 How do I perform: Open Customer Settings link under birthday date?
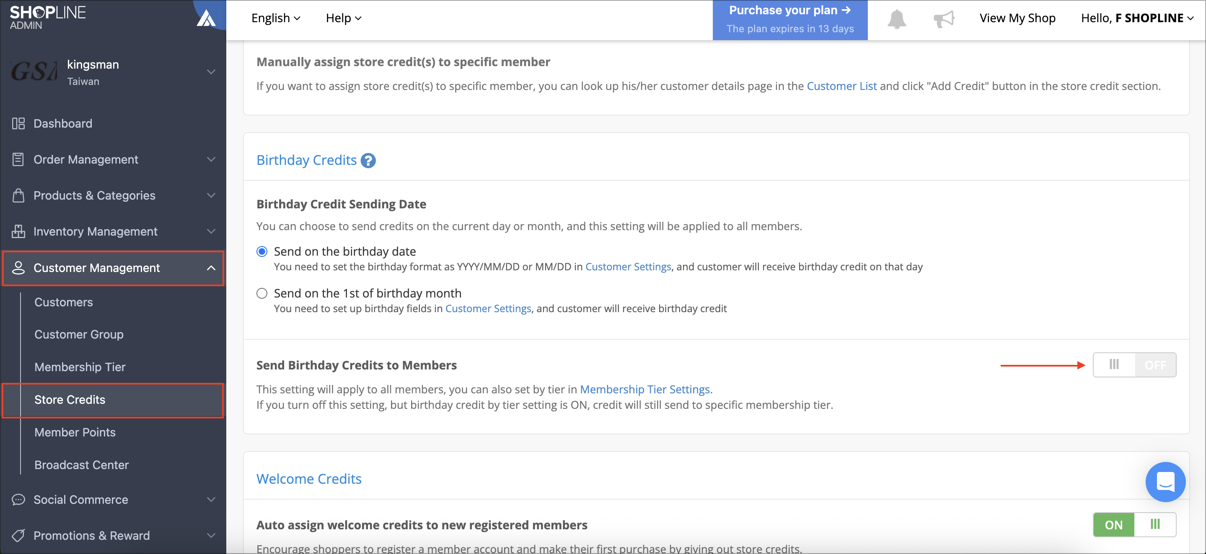coord(628,267)
